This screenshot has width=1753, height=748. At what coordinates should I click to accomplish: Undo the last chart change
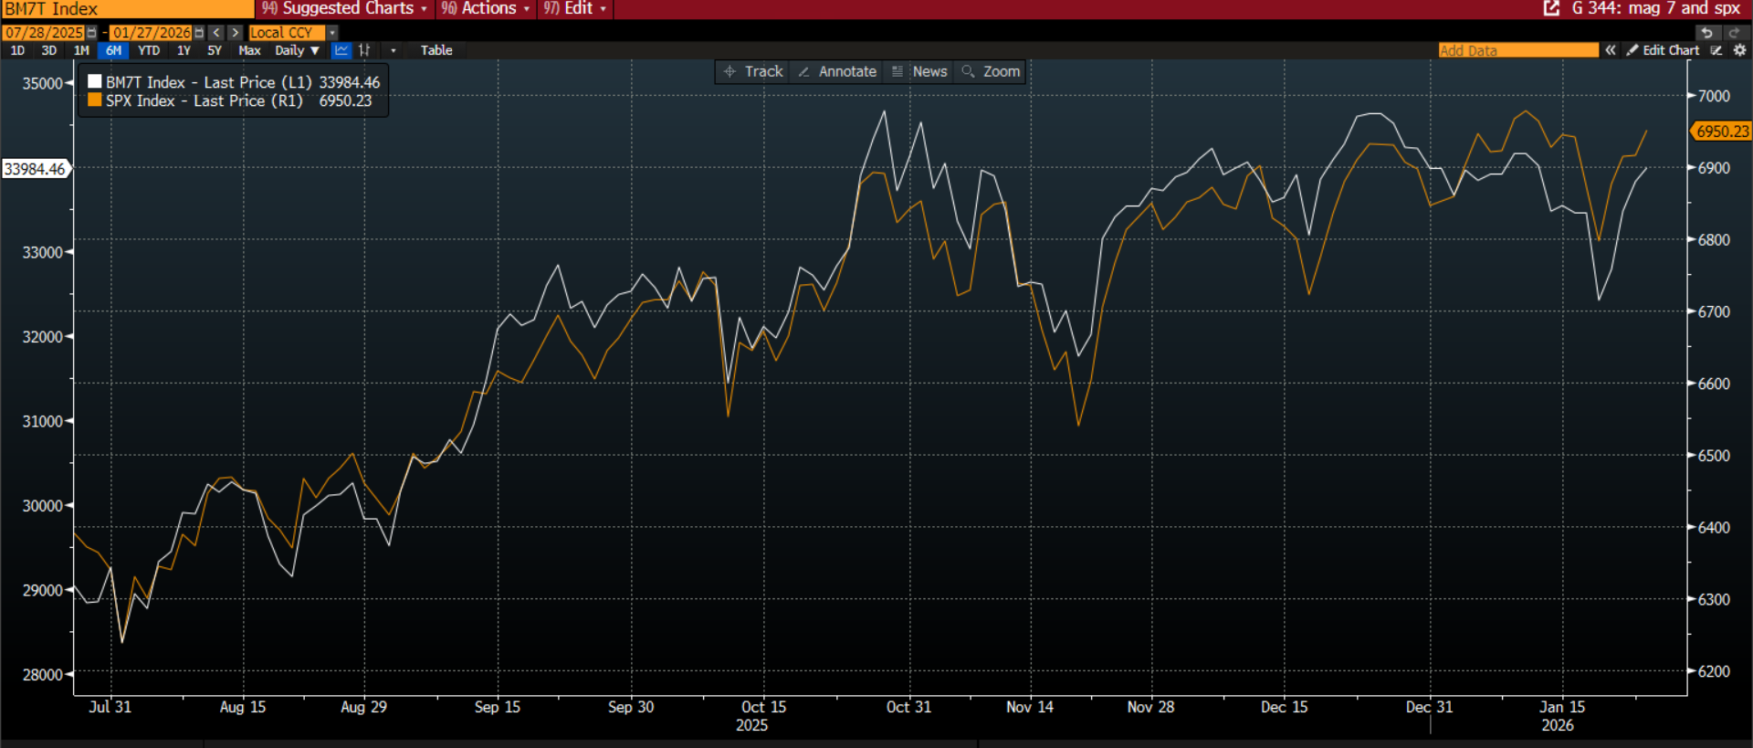1706,33
